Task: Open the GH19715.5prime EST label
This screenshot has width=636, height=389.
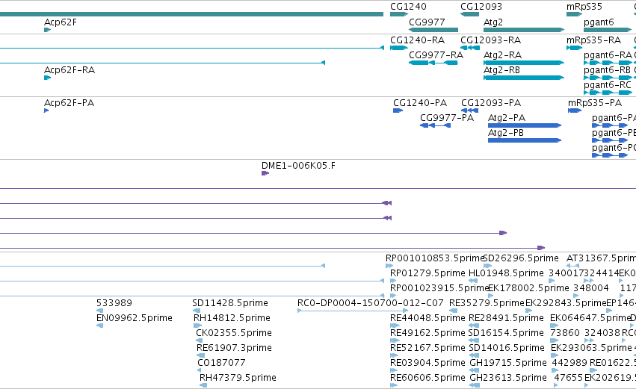Action: click(x=507, y=363)
